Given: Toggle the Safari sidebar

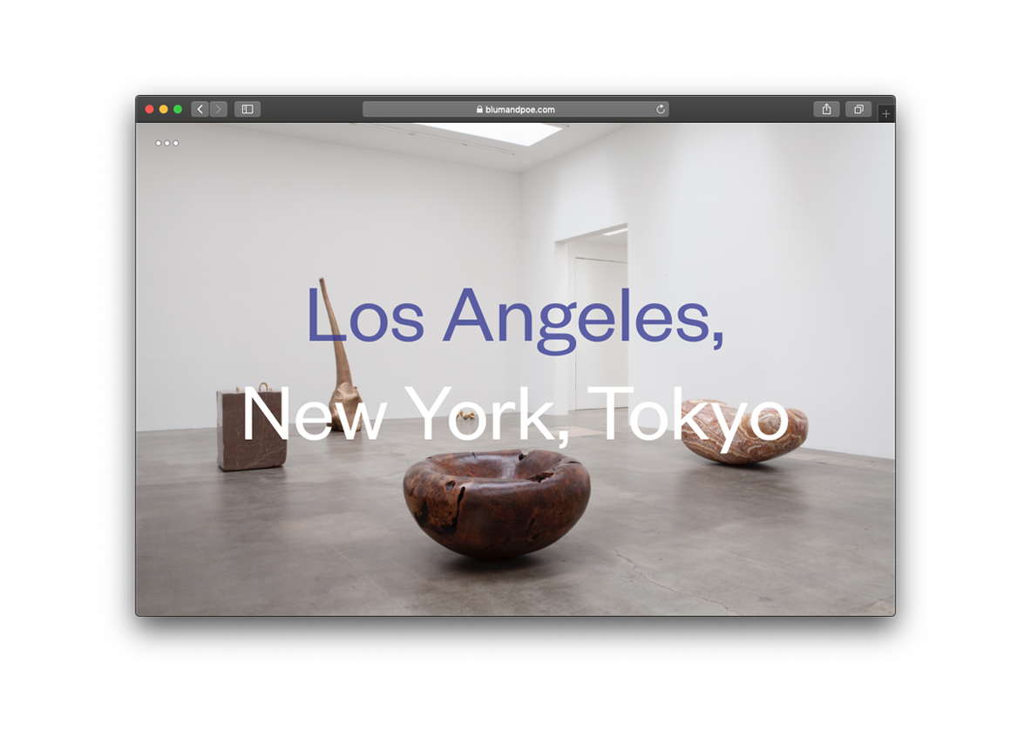Looking at the screenshot, I should (x=248, y=109).
